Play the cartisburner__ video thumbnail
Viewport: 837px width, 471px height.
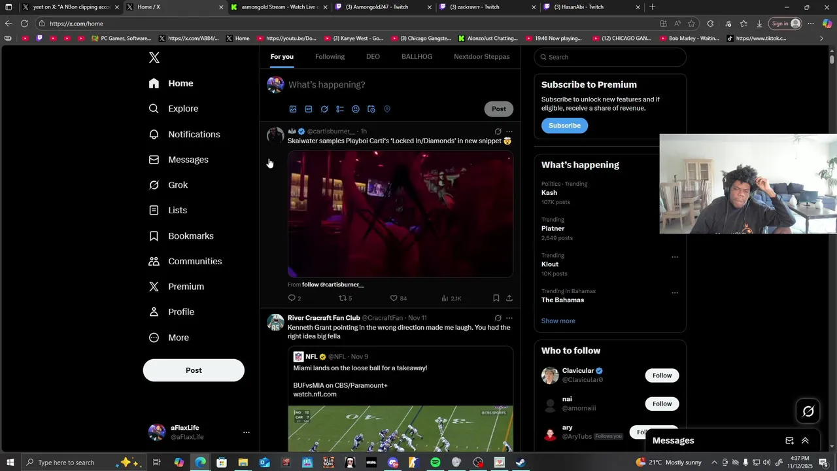[400, 214]
